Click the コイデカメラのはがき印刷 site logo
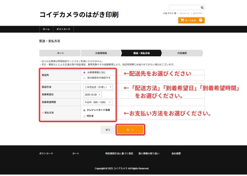 pyautogui.click(x=79, y=15)
